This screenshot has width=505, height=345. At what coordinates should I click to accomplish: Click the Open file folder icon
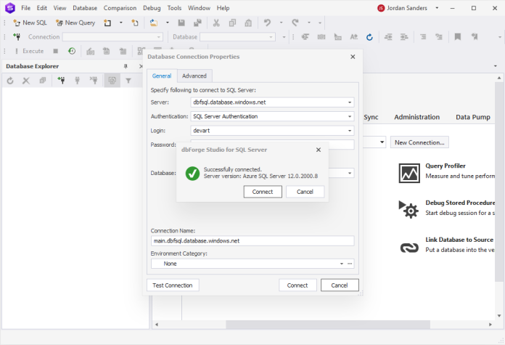pyautogui.click(x=154, y=23)
